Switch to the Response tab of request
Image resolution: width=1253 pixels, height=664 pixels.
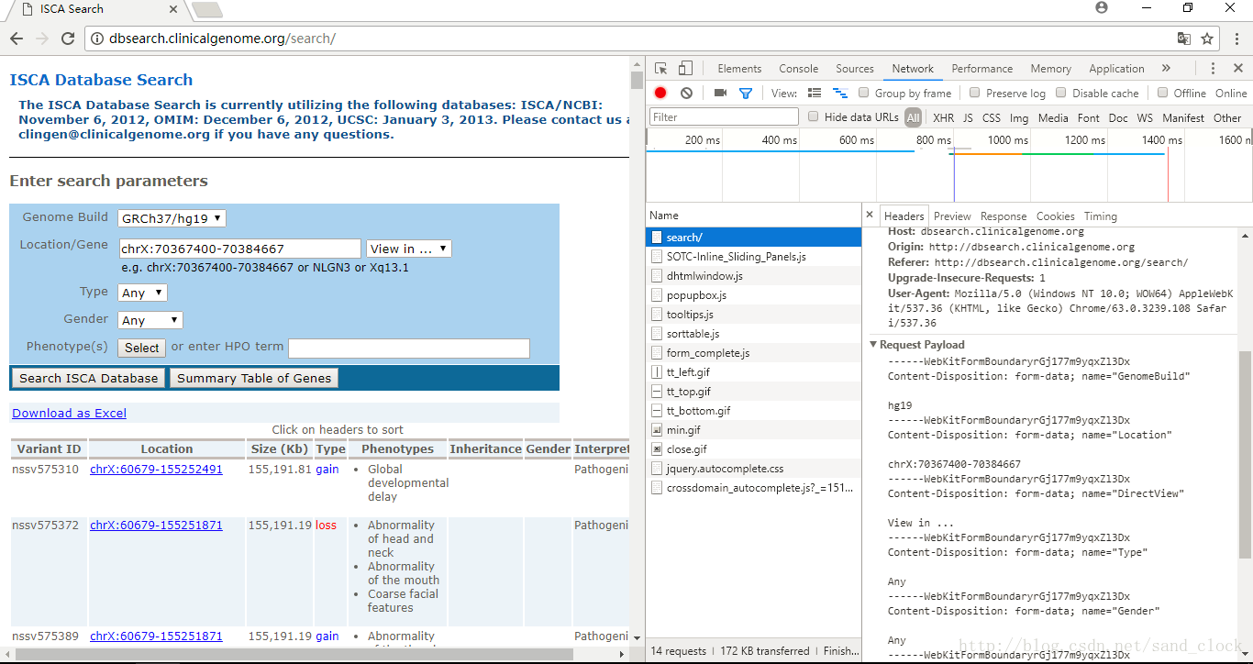(1004, 216)
